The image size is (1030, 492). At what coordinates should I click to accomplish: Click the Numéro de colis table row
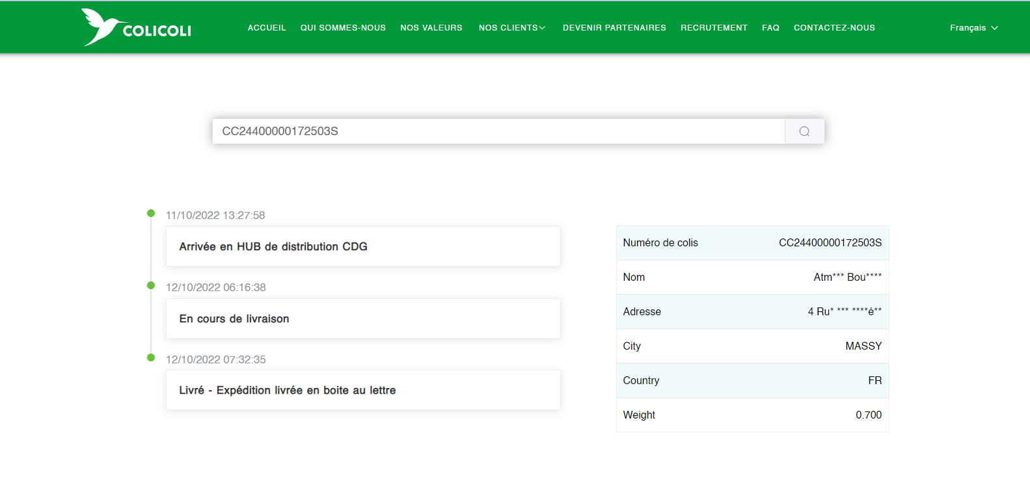pyautogui.click(x=752, y=243)
